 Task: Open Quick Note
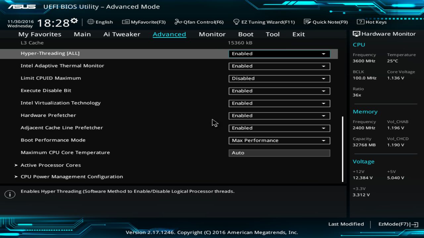(x=326, y=22)
